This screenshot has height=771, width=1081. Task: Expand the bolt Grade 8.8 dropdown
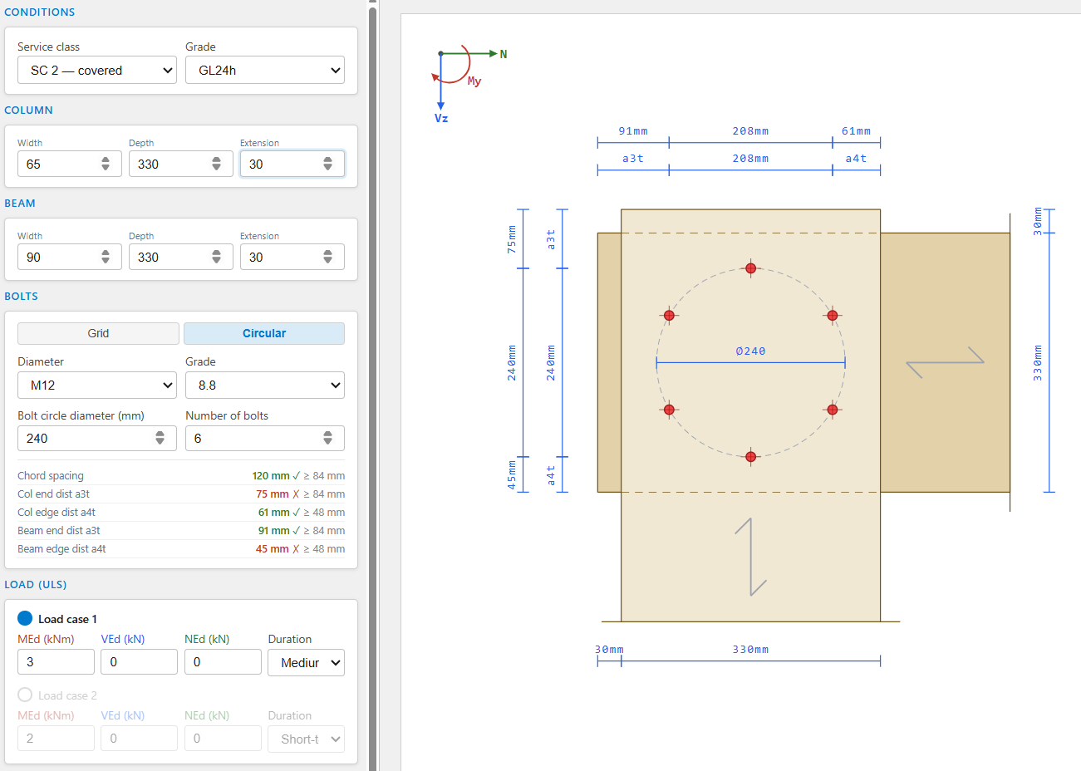pos(265,385)
